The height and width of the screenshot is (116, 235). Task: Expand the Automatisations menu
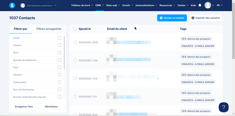146,5
